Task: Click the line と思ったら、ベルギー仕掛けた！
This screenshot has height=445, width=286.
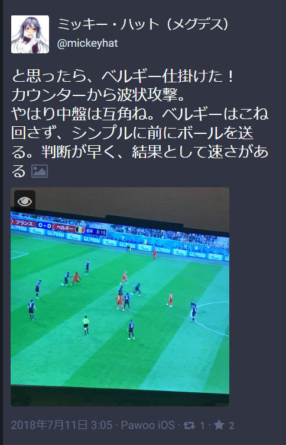Action: [x=123, y=76]
